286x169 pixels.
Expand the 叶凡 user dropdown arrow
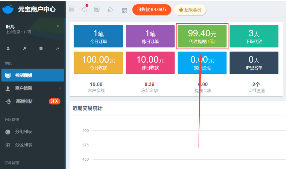click(x=58, y=26)
